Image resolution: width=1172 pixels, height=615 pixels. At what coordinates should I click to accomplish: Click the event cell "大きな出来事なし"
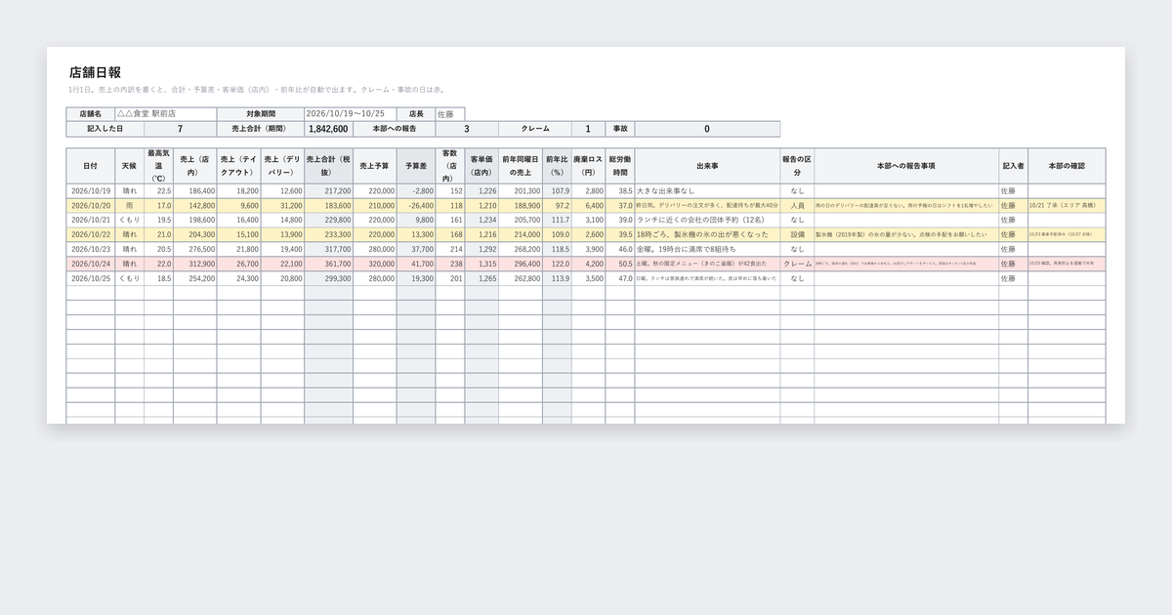coord(707,191)
